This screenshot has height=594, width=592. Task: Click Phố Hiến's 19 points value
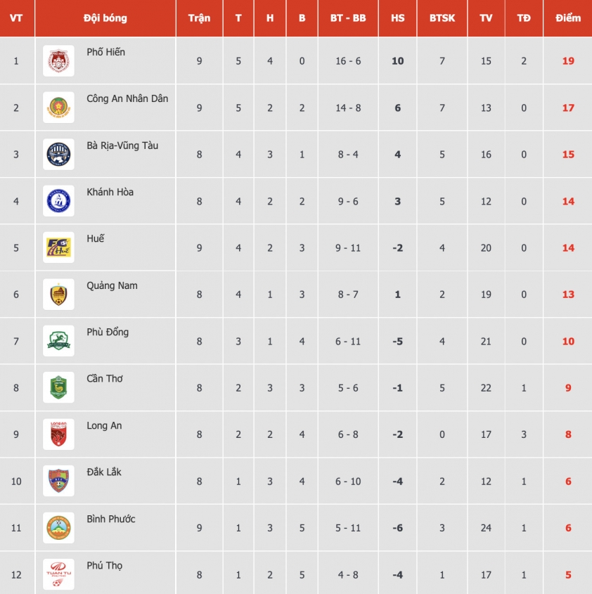[x=568, y=60]
